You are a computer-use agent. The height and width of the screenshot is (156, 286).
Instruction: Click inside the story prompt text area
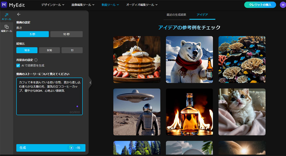tap(49, 96)
